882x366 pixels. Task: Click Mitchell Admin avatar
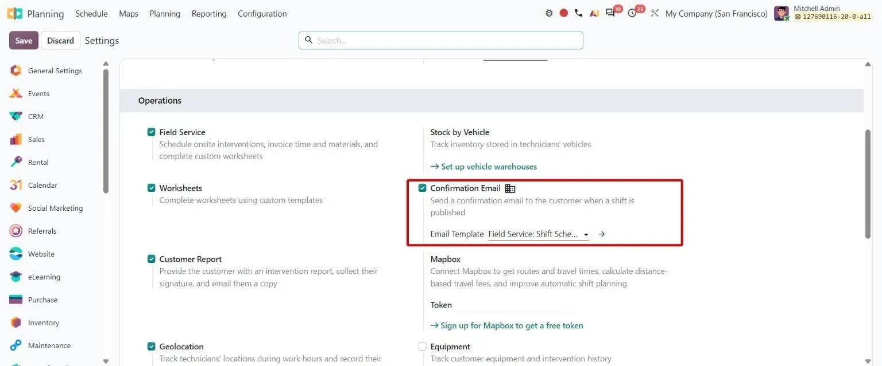[x=782, y=13]
